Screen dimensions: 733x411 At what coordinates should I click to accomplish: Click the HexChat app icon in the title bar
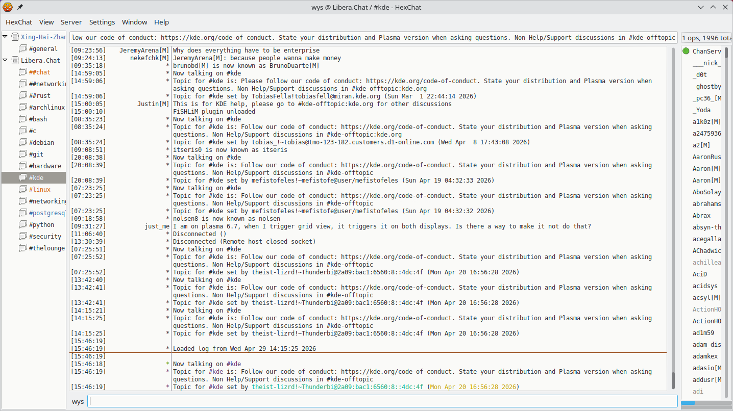(x=8, y=8)
